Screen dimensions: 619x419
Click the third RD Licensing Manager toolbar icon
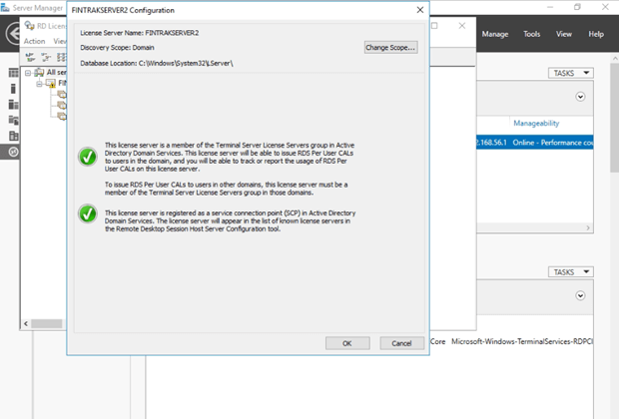point(62,58)
